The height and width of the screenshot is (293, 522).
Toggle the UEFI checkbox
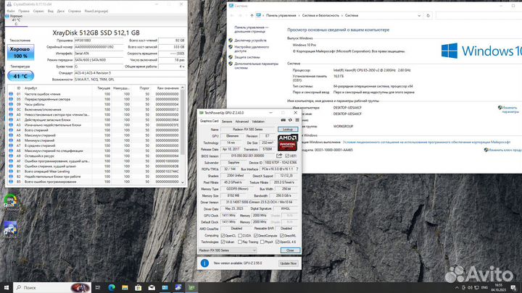(x=287, y=156)
